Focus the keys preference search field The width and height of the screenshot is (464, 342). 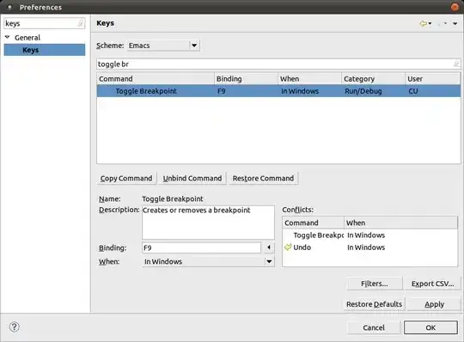41,24
